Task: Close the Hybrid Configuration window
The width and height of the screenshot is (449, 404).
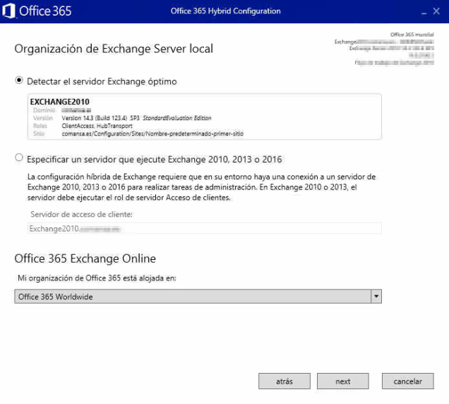Action: 436,11
